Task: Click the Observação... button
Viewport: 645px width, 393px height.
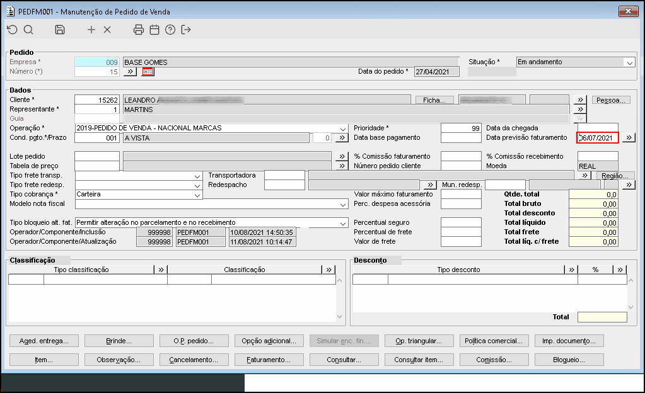Action: [120, 360]
